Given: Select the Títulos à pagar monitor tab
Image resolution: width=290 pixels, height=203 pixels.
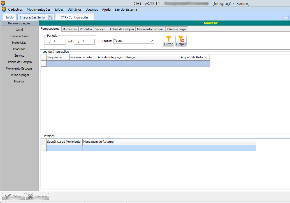Looking at the screenshot, I should click(177, 29).
